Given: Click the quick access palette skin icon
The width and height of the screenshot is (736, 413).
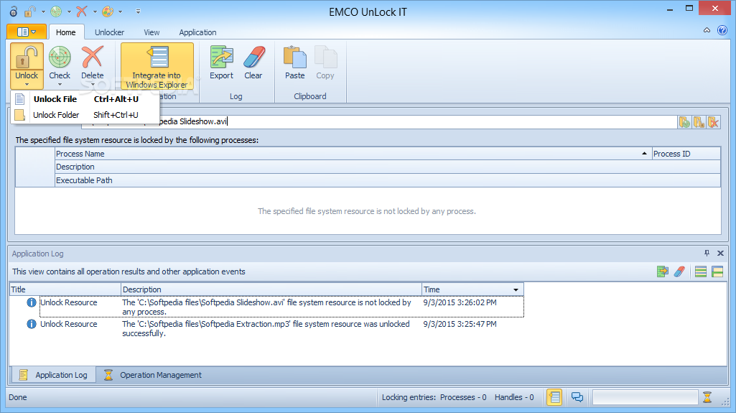Looking at the screenshot, I should pos(108,11).
